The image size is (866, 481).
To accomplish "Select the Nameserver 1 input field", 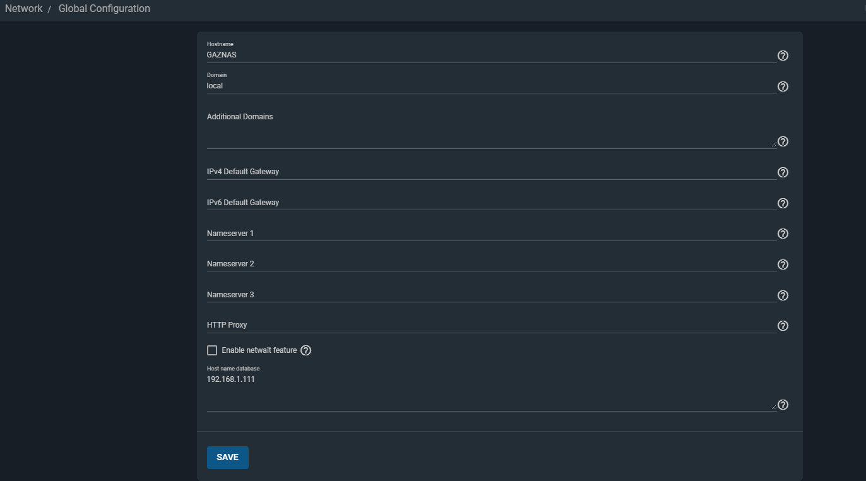I will pyautogui.click(x=491, y=234).
